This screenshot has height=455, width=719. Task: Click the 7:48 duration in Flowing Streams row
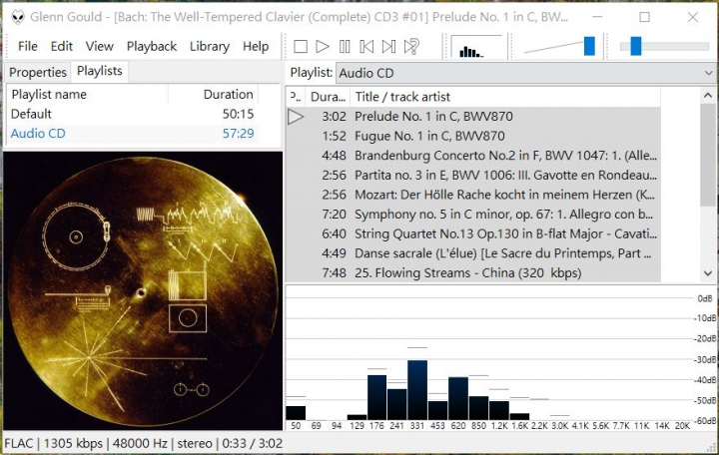pyautogui.click(x=334, y=273)
